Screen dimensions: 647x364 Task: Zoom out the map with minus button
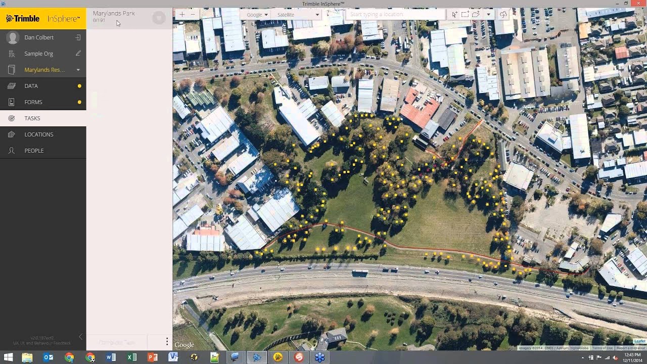pyautogui.click(x=193, y=15)
